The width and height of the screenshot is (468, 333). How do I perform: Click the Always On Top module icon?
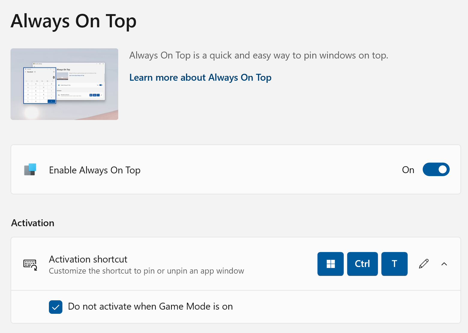tap(30, 169)
